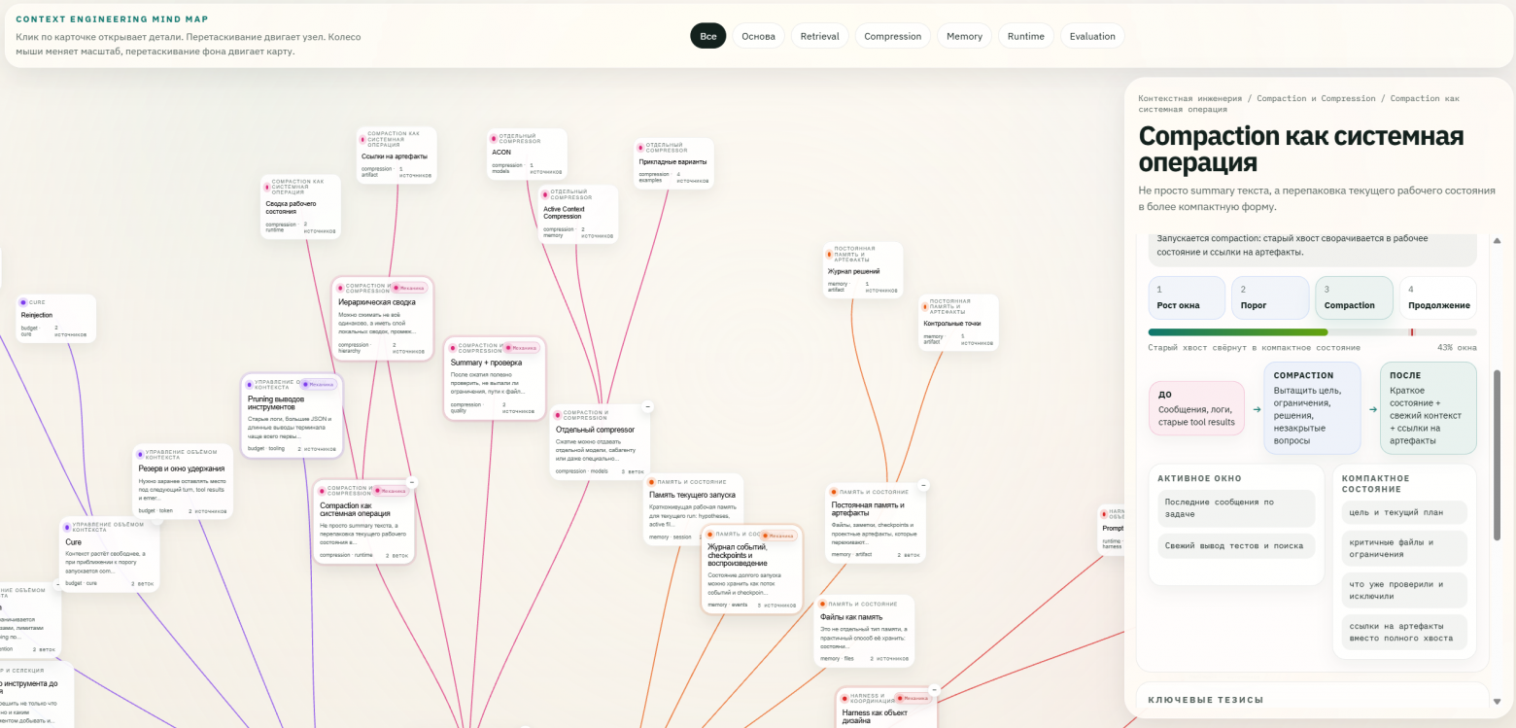Collapse Compaction как системная операция node
Screen dimensions: 1516x728
[x=411, y=482]
